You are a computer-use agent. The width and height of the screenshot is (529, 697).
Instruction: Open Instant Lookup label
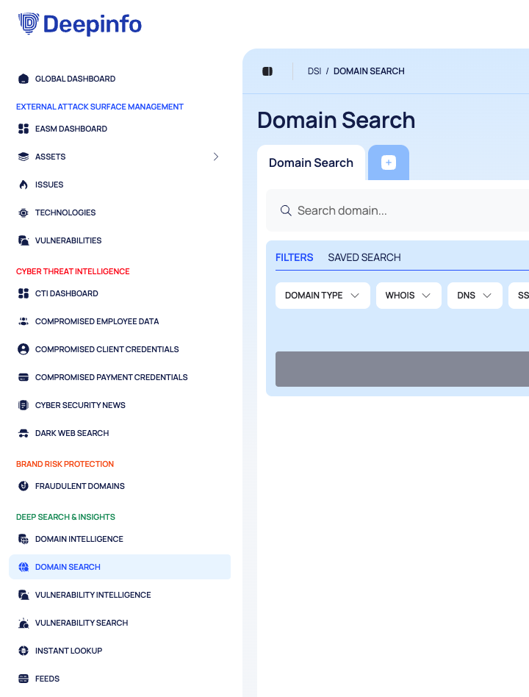coord(69,651)
